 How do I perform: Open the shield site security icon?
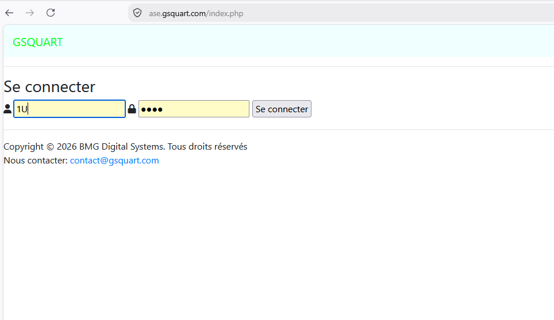click(x=137, y=13)
